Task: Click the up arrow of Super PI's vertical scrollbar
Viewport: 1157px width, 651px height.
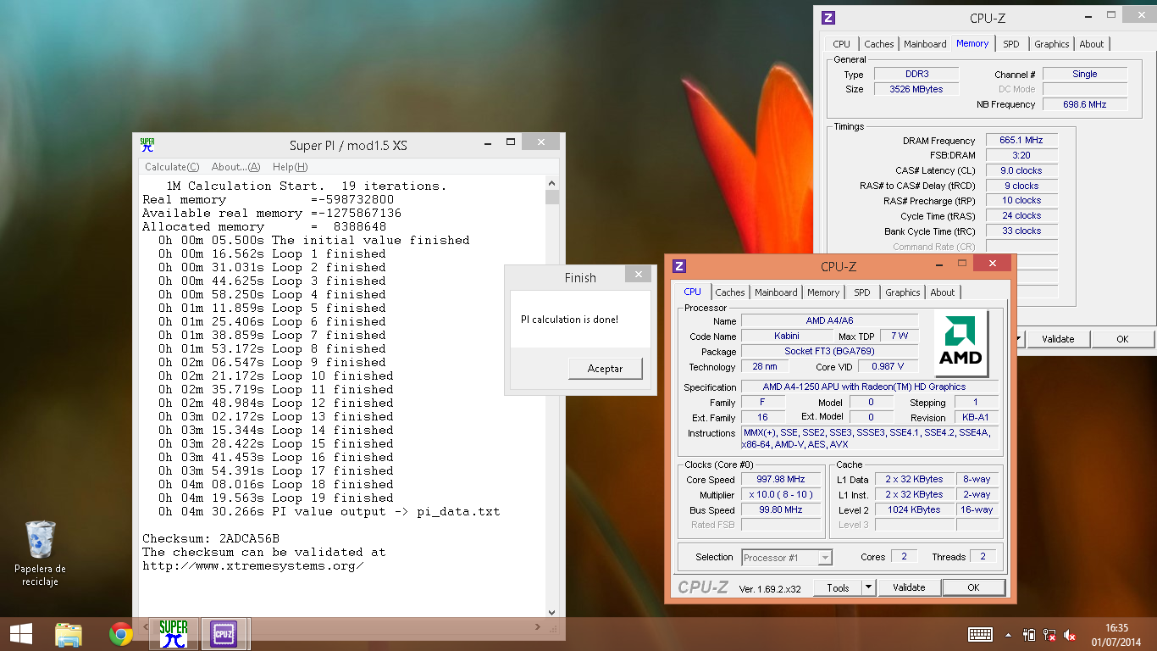Action: tap(552, 183)
